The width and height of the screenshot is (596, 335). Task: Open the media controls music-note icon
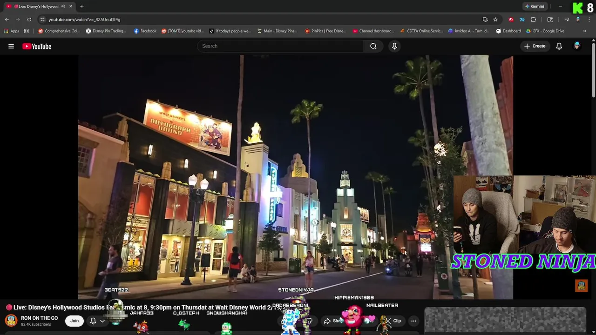(567, 20)
